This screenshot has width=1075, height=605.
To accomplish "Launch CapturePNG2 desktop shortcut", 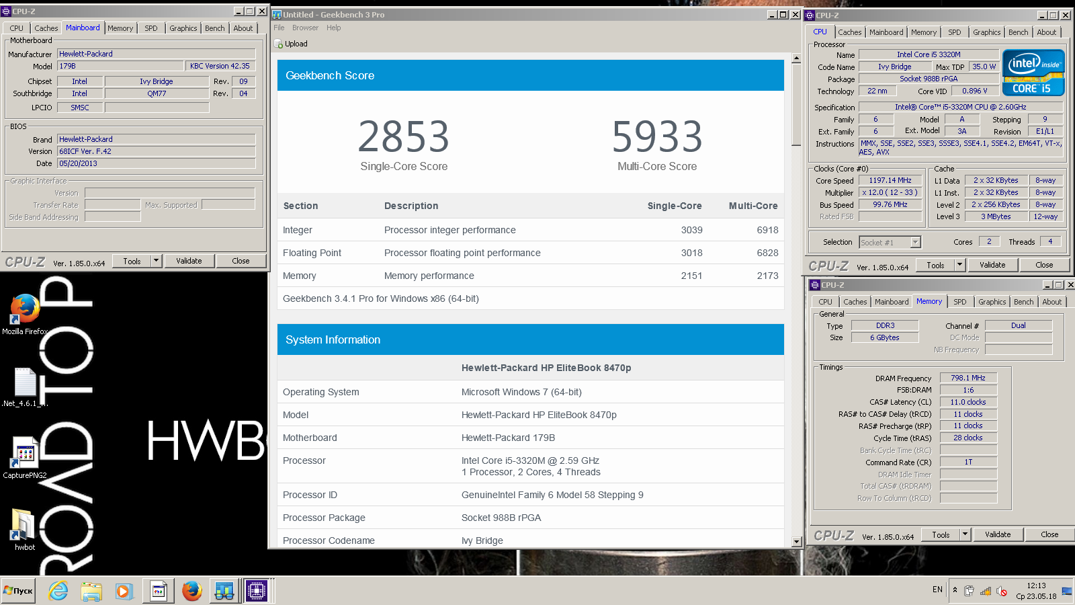I will coord(25,458).
